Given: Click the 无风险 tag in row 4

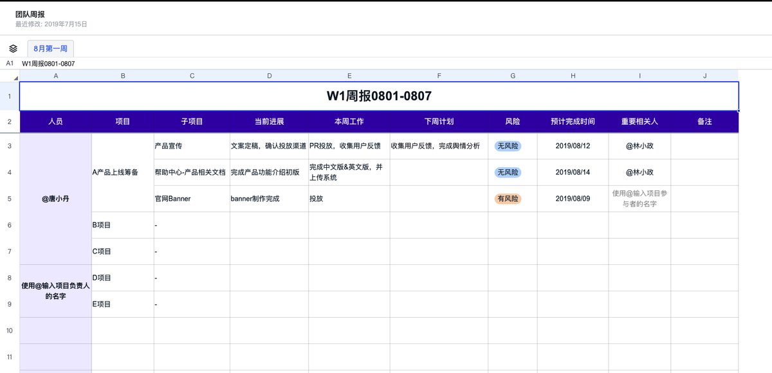Looking at the screenshot, I should (508, 172).
